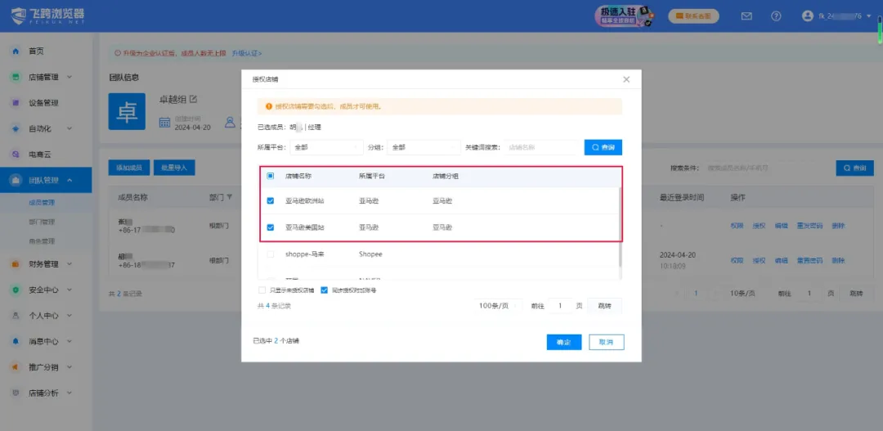Screen dimensions: 883x431
Task: Focus the dialog page number field
Action: click(x=561, y=306)
